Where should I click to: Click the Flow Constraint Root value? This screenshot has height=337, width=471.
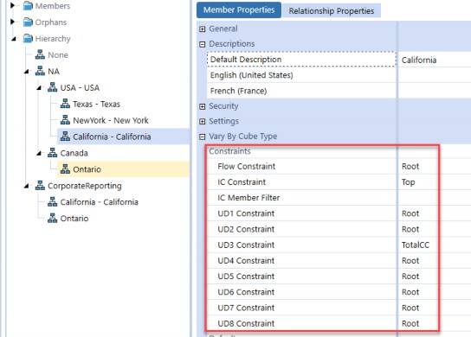410,167
